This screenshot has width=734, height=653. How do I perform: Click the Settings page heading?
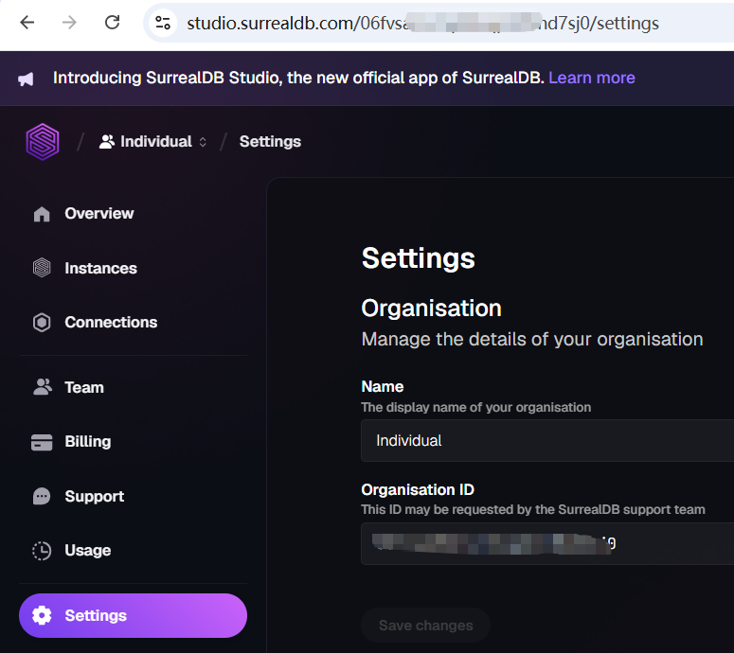419,258
